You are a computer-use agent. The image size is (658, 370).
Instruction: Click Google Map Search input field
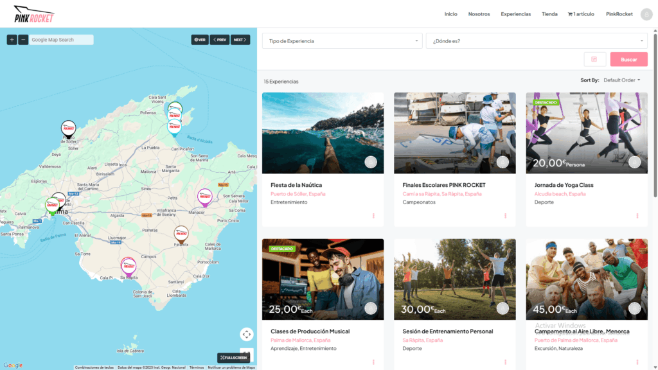click(61, 40)
